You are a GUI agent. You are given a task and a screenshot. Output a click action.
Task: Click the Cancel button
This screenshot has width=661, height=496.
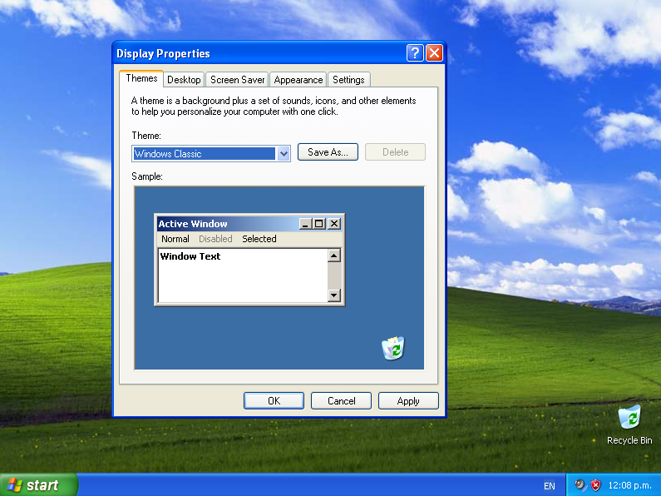(x=341, y=400)
